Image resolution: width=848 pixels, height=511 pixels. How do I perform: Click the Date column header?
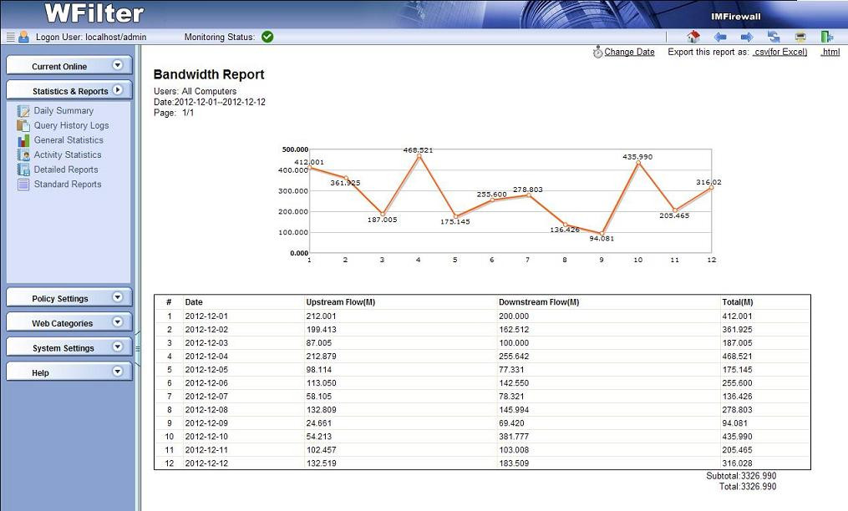tap(194, 302)
